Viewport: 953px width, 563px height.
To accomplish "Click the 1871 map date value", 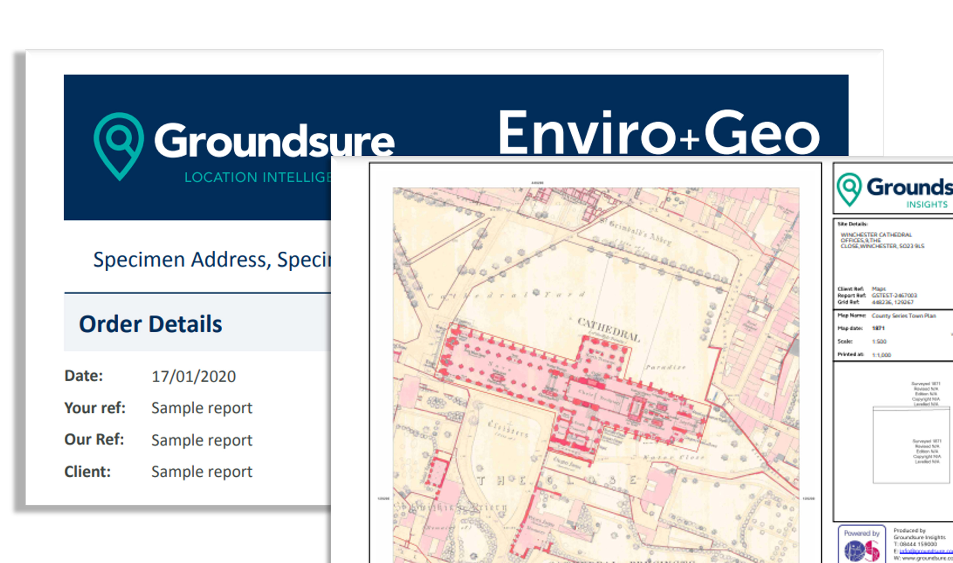I will (878, 328).
